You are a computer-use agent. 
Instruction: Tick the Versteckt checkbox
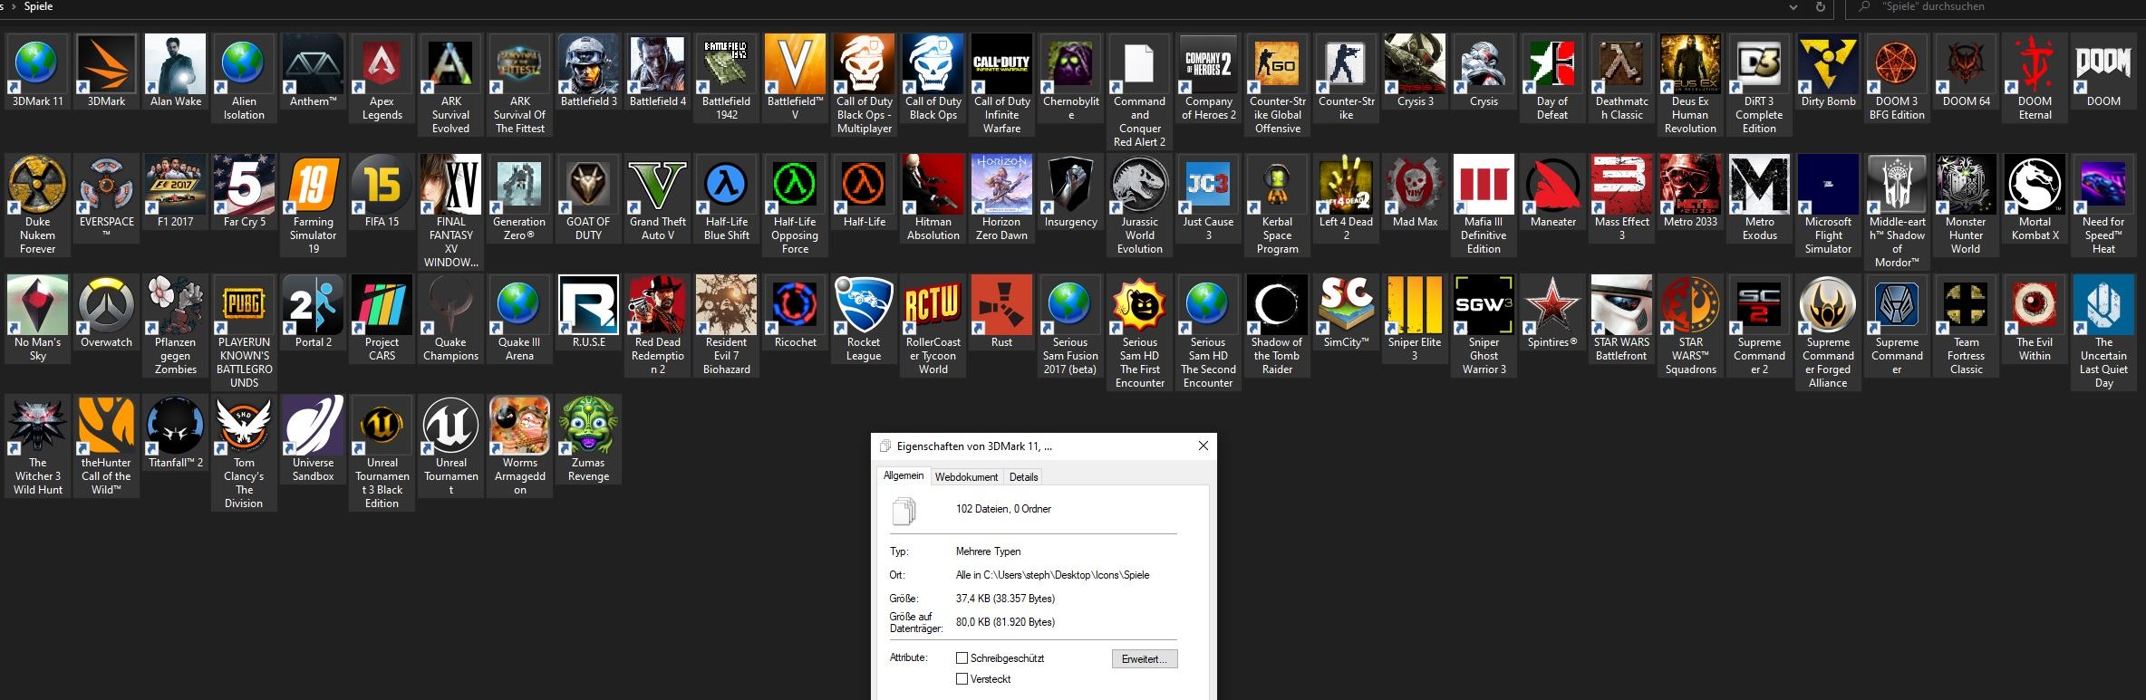[962, 679]
